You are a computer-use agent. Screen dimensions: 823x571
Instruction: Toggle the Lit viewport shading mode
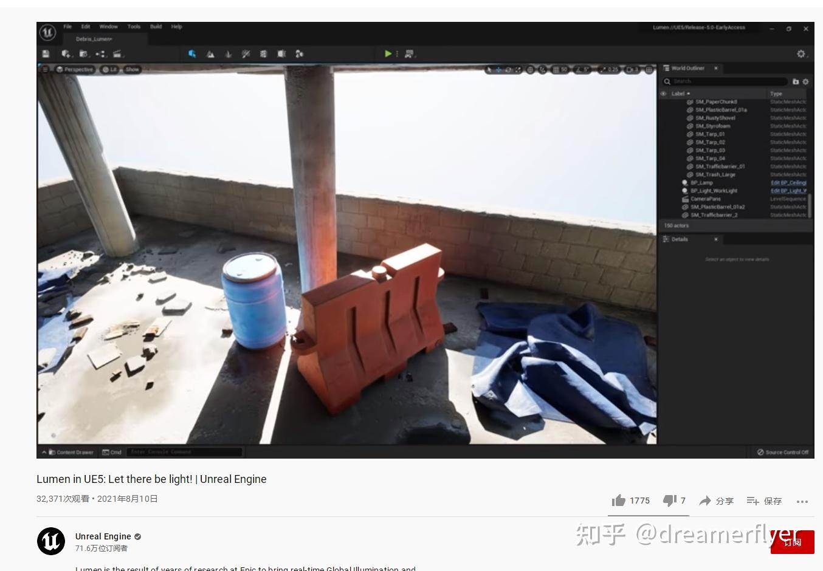(108, 69)
